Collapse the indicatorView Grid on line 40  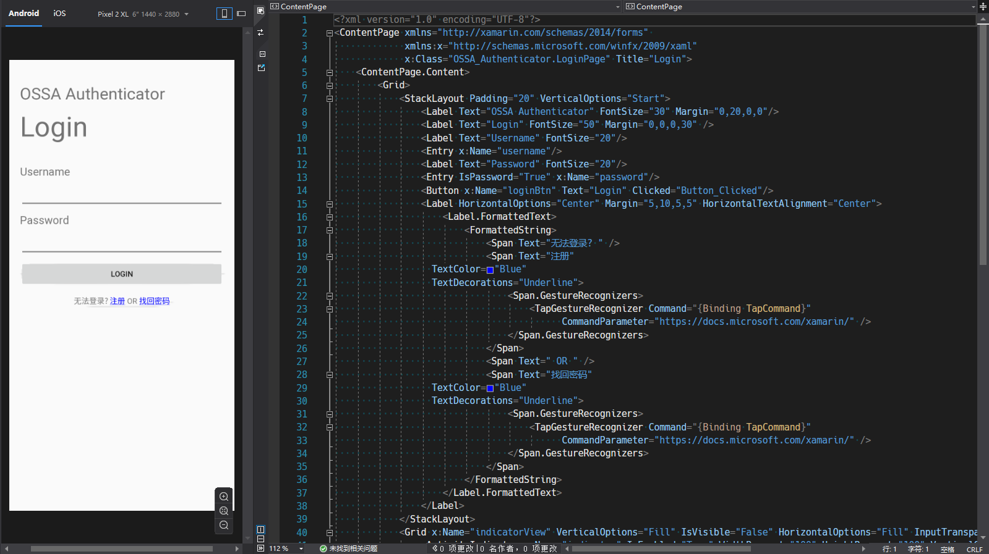[330, 533]
